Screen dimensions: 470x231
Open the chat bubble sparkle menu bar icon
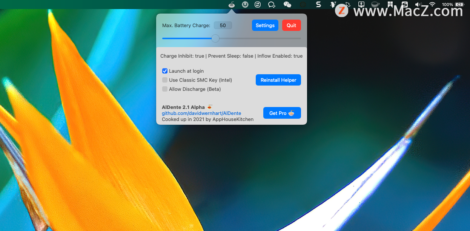tap(272, 5)
